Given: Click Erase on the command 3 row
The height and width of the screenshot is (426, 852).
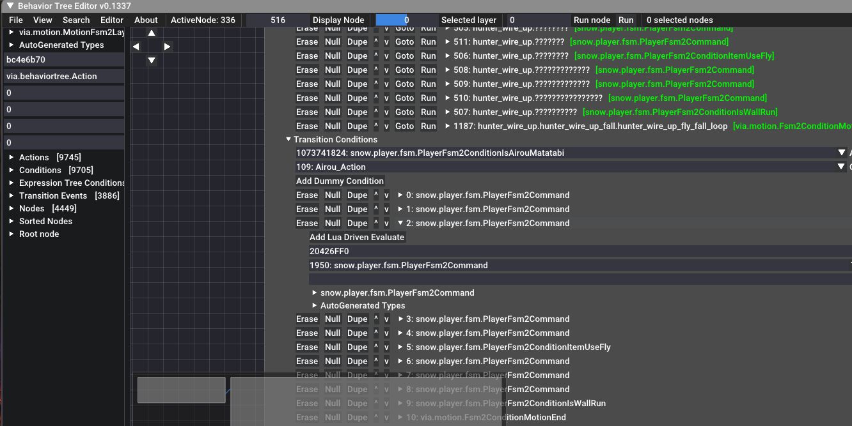Looking at the screenshot, I should pyautogui.click(x=307, y=319).
